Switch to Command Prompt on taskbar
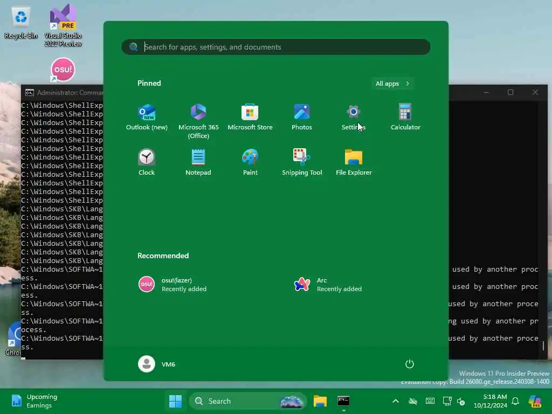 (343, 401)
